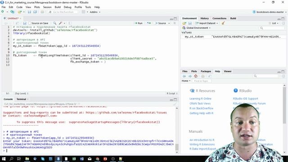This screenshot has height=162, width=288.
Task: Open the Addins dropdown
Action: [95, 12]
